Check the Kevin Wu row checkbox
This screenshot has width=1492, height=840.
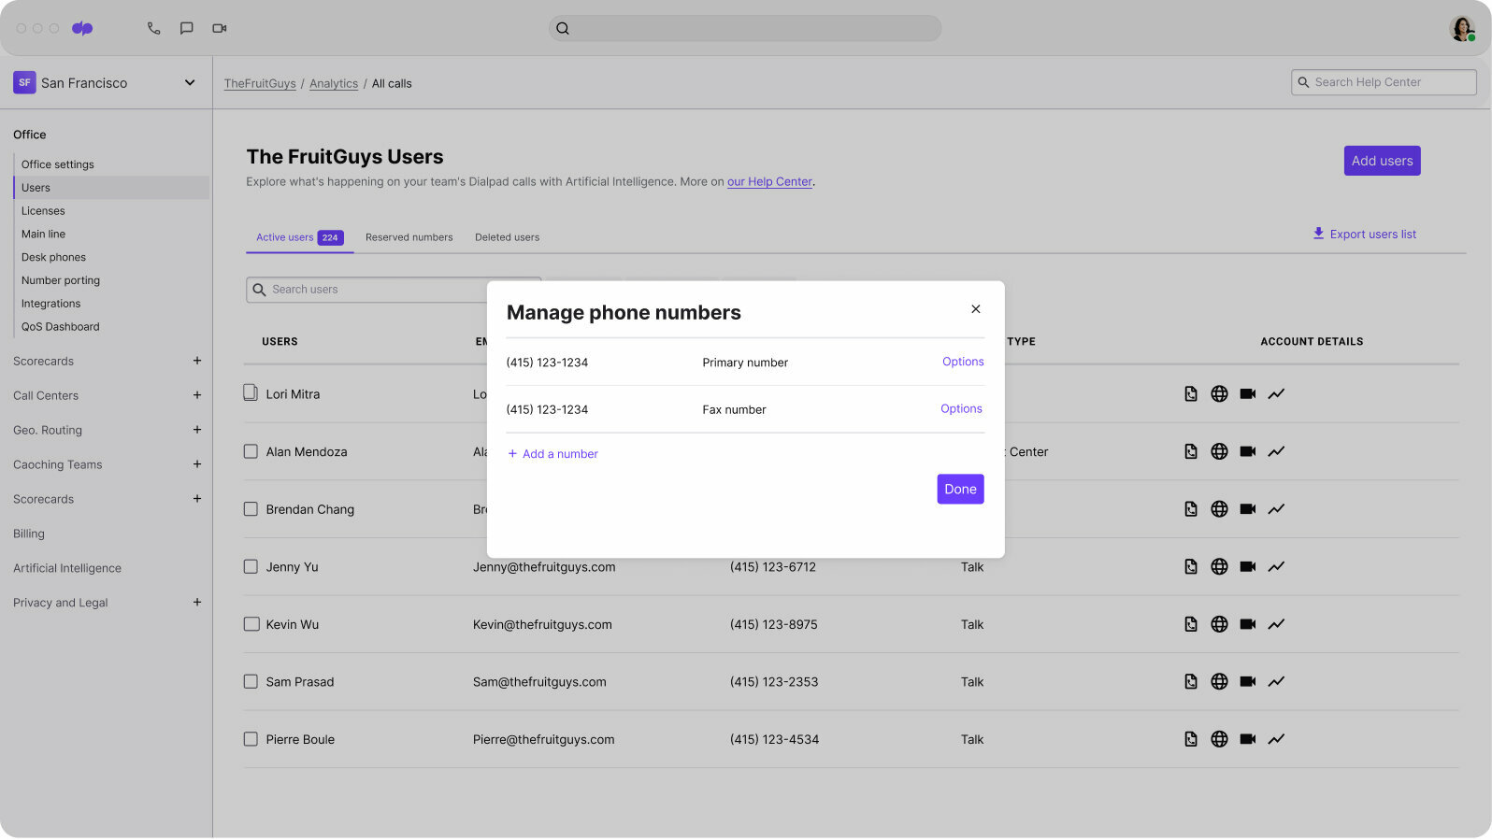pyautogui.click(x=251, y=625)
